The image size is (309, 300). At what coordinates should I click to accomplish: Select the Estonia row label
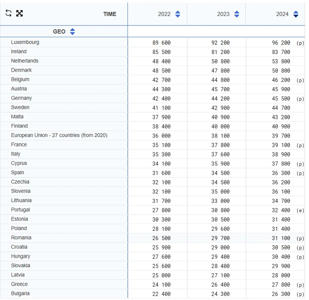click(x=20, y=219)
